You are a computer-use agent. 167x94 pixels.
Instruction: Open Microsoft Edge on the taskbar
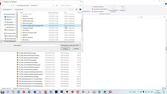point(29,92)
